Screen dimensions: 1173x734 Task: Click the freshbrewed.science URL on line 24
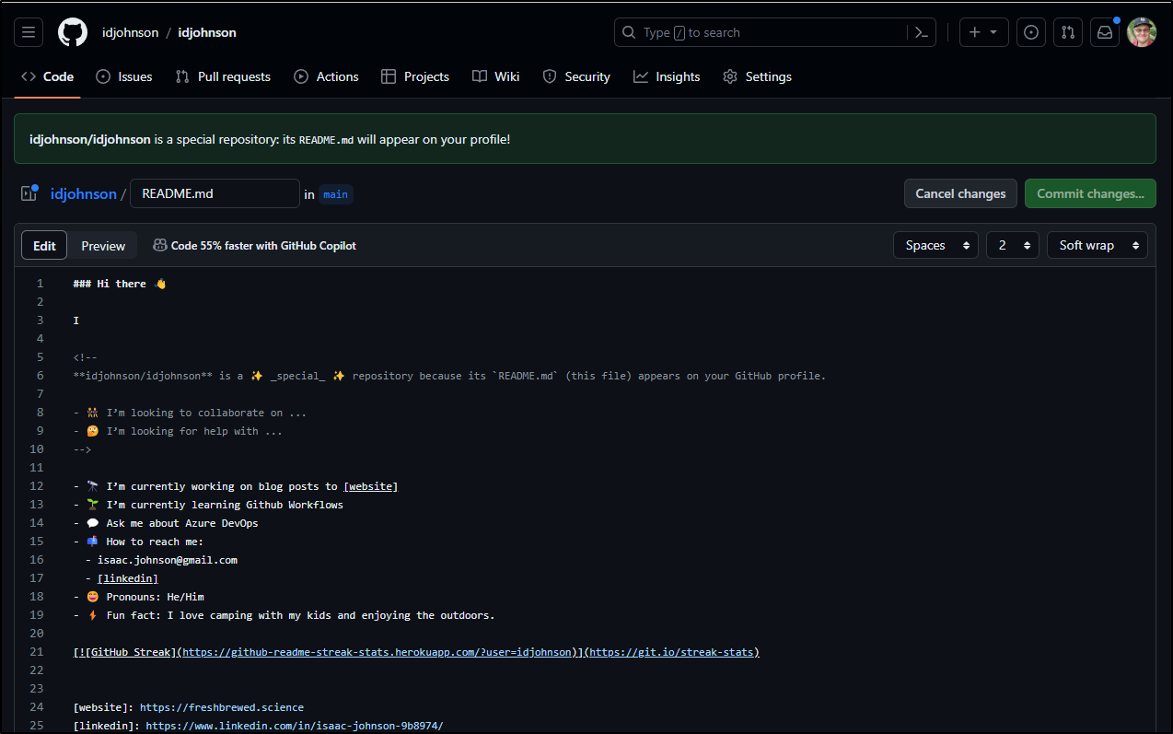tap(222, 707)
